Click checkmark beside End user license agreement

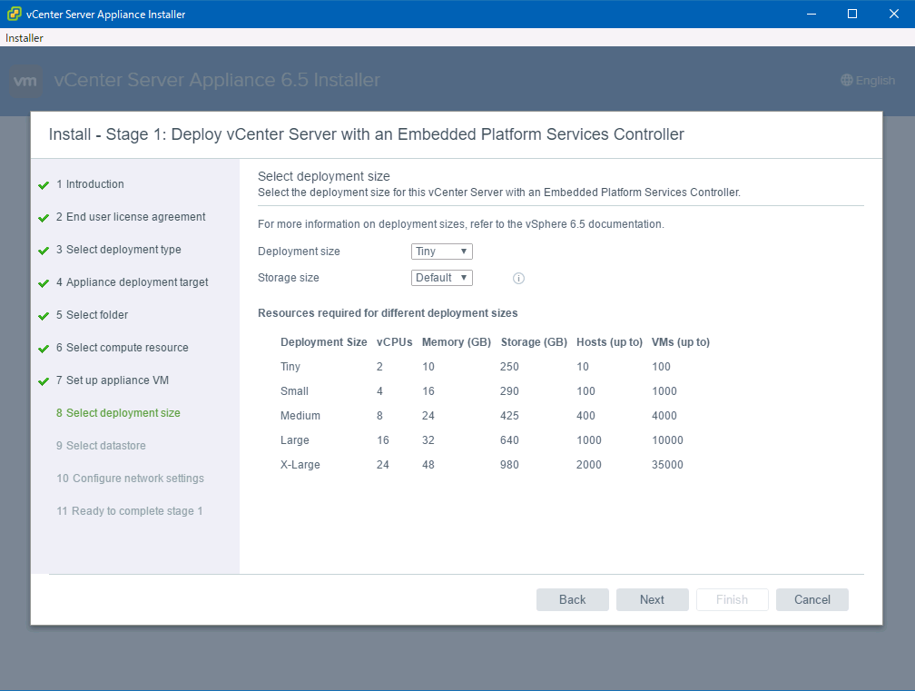click(x=44, y=218)
